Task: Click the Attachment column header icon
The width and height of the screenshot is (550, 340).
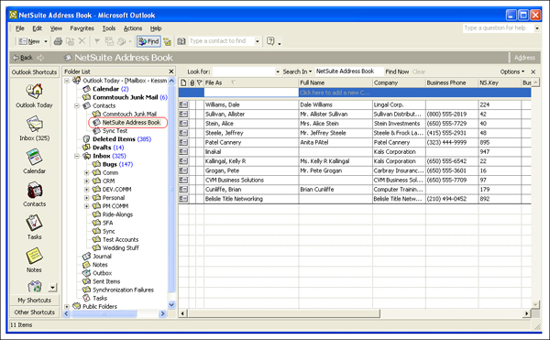Action: pyautogui.click(x=192, y=82)
